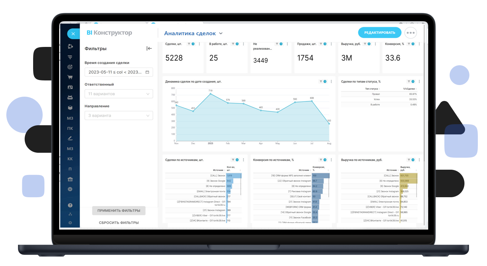Open the shopping cart section in sidebar
Screen dimensions: 487x266
coord(70,77)
